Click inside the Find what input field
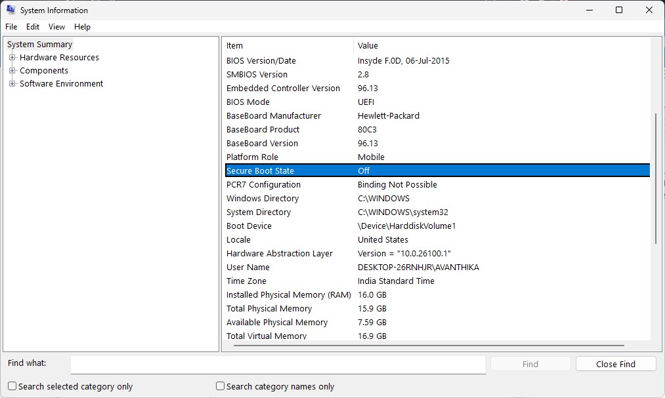Viewport: 665px width, 398px height. (278, 365)
